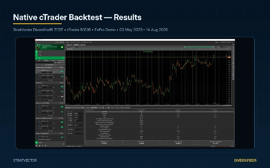The width and height of the screenshot is (270, 168).
Task: Open settings gear of the third cBot group
Action: click(x=63, y=103)
